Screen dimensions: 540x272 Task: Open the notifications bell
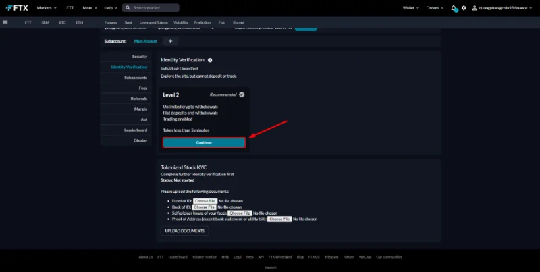454,8
